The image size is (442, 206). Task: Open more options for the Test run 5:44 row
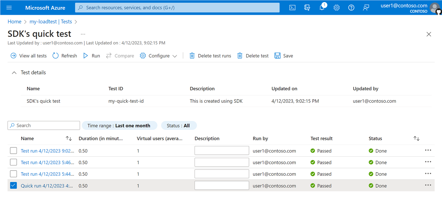[x=428, y=174]
